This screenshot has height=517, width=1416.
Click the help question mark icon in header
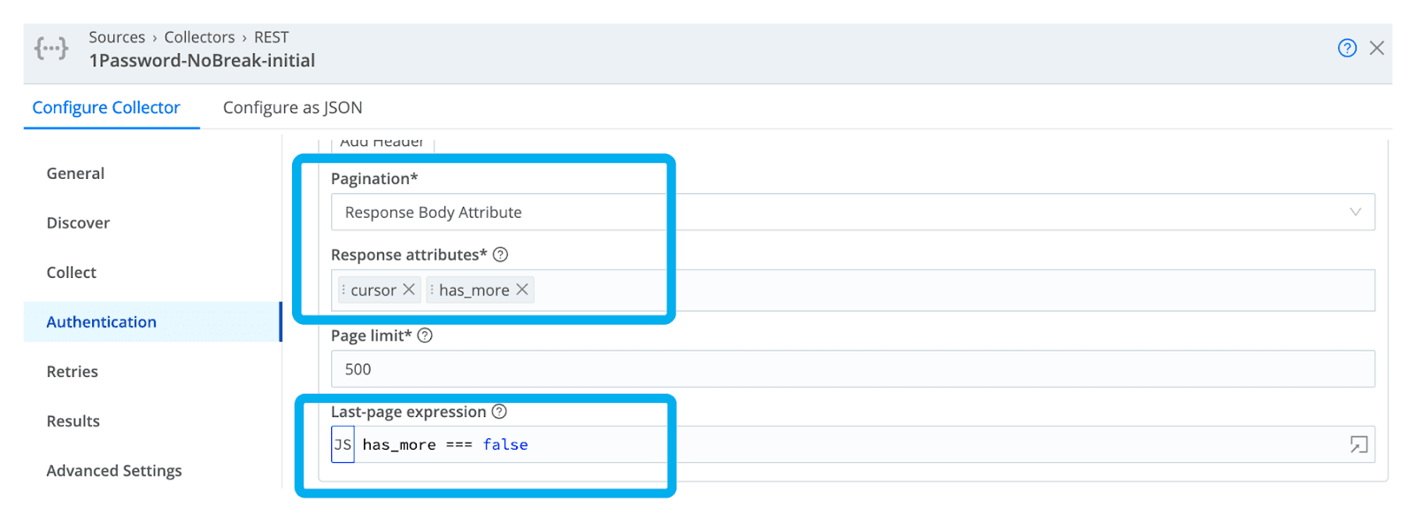point(1346,48)
